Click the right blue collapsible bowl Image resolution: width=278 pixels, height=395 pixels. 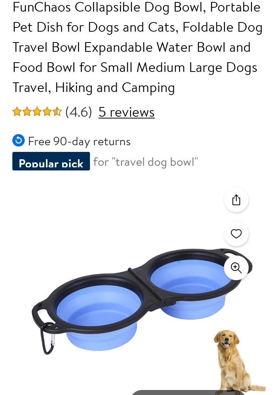192,287
